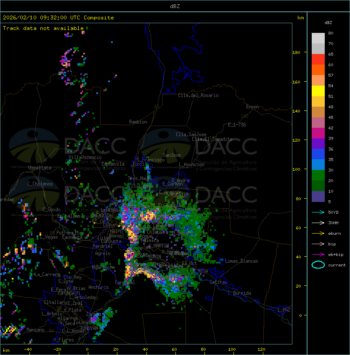Select the light gray swatch at top of dBZ scale
Viewport: 350px width, 355px height.
(x=318, y=38)
